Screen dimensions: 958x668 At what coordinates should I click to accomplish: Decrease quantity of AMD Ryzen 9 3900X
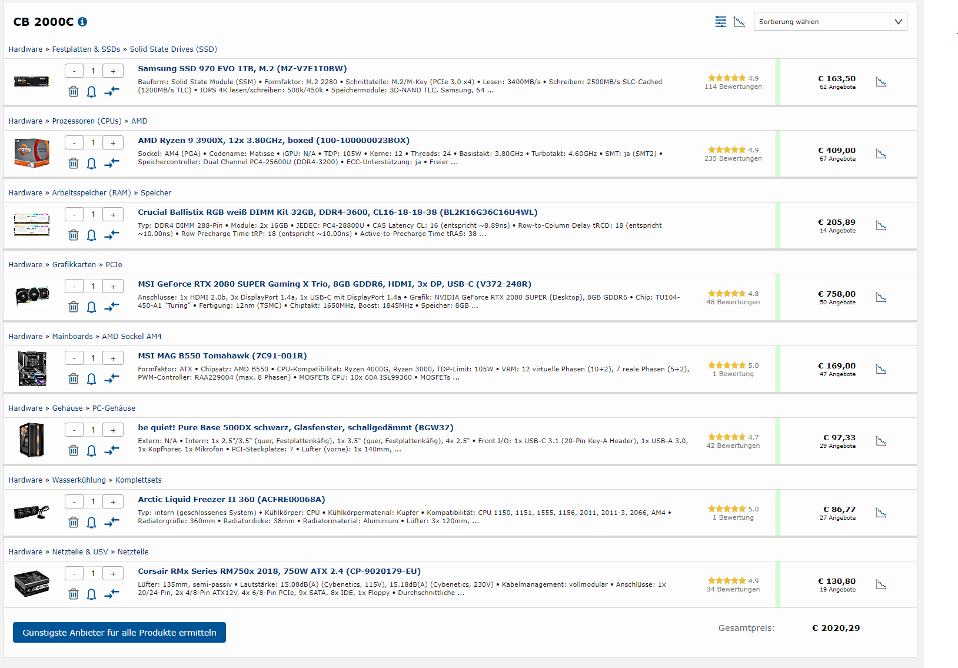tap(74, 142)
